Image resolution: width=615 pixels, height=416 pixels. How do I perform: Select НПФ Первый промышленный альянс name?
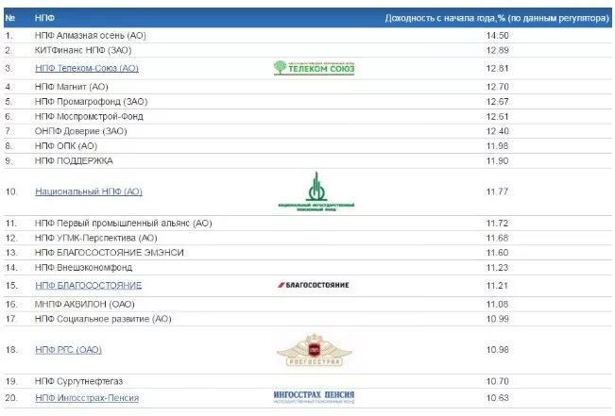pos(123,224)
